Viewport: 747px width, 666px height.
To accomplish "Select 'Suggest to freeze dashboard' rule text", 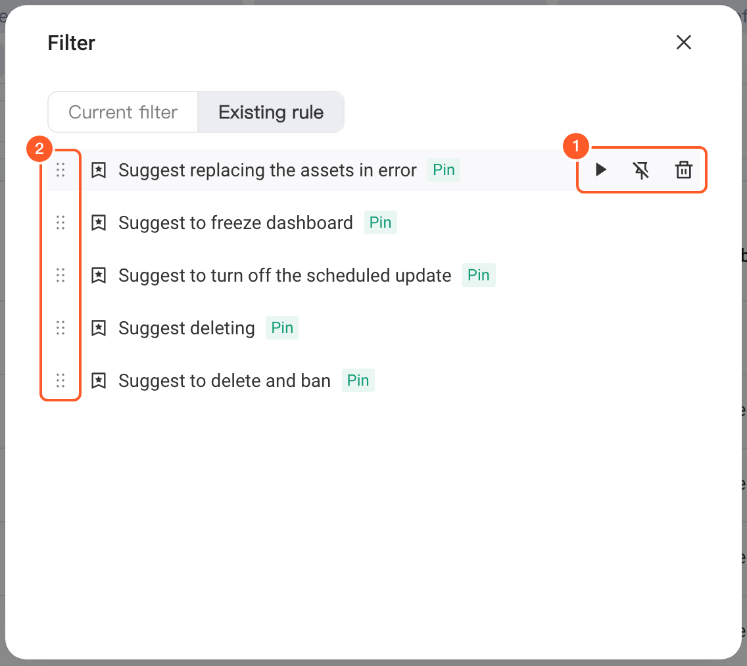I will coord(236,222).
